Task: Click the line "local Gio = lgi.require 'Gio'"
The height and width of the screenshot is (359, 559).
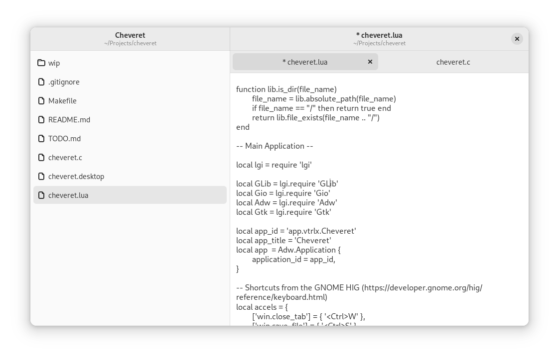Action: pos(283,193)
